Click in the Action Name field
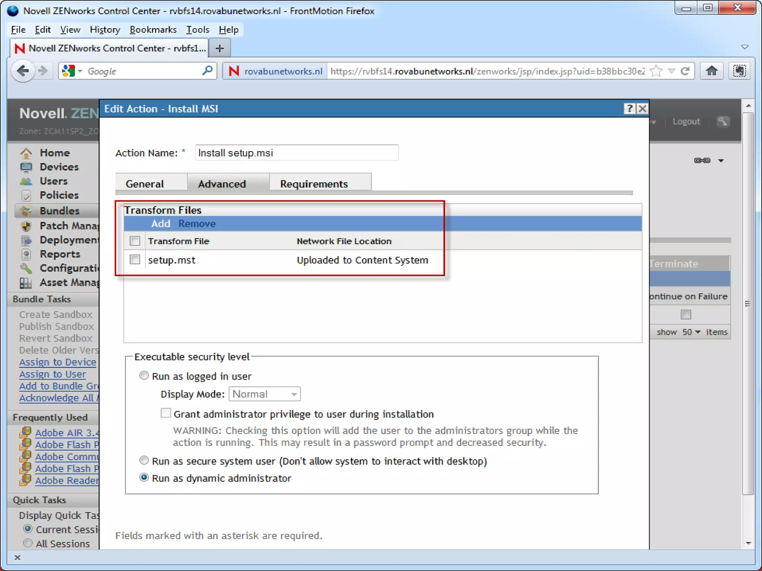This screenshot has height=571, width=762. (297, 153)
